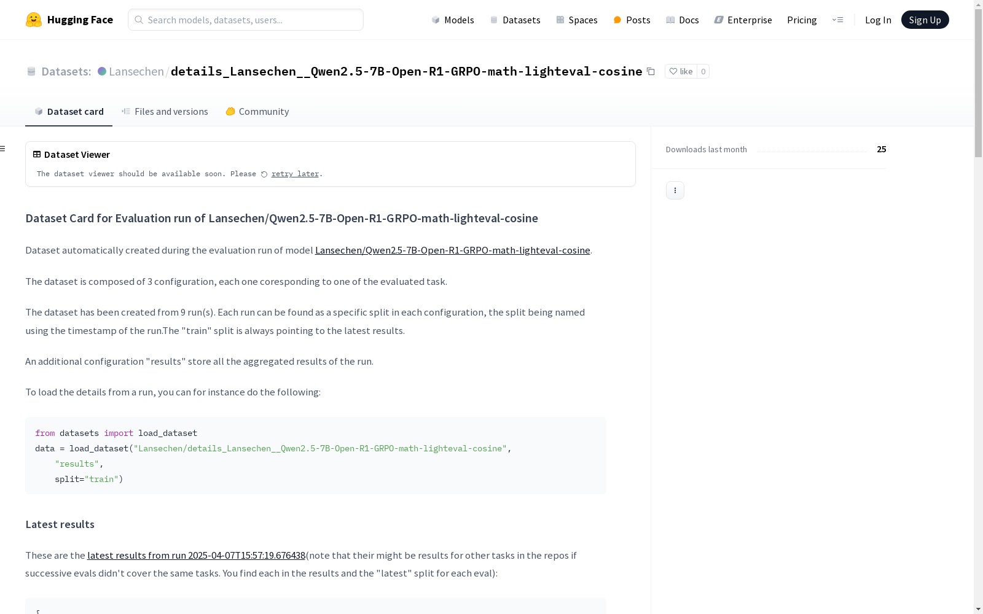Click the load_dataset code snippet line
Viewport: 983px width, 614px height.
273,449
